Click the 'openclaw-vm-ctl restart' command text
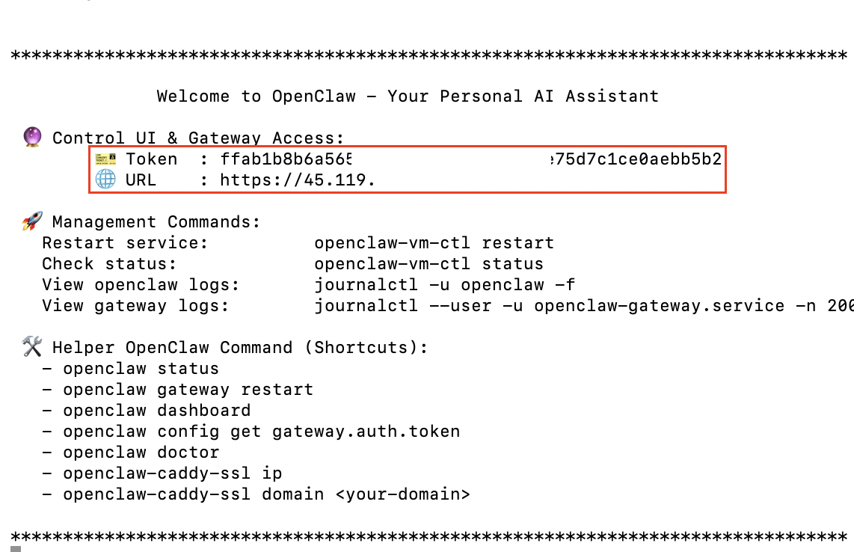Image resolution: width=854 pixels, height=552 pixels. (434, 243)
